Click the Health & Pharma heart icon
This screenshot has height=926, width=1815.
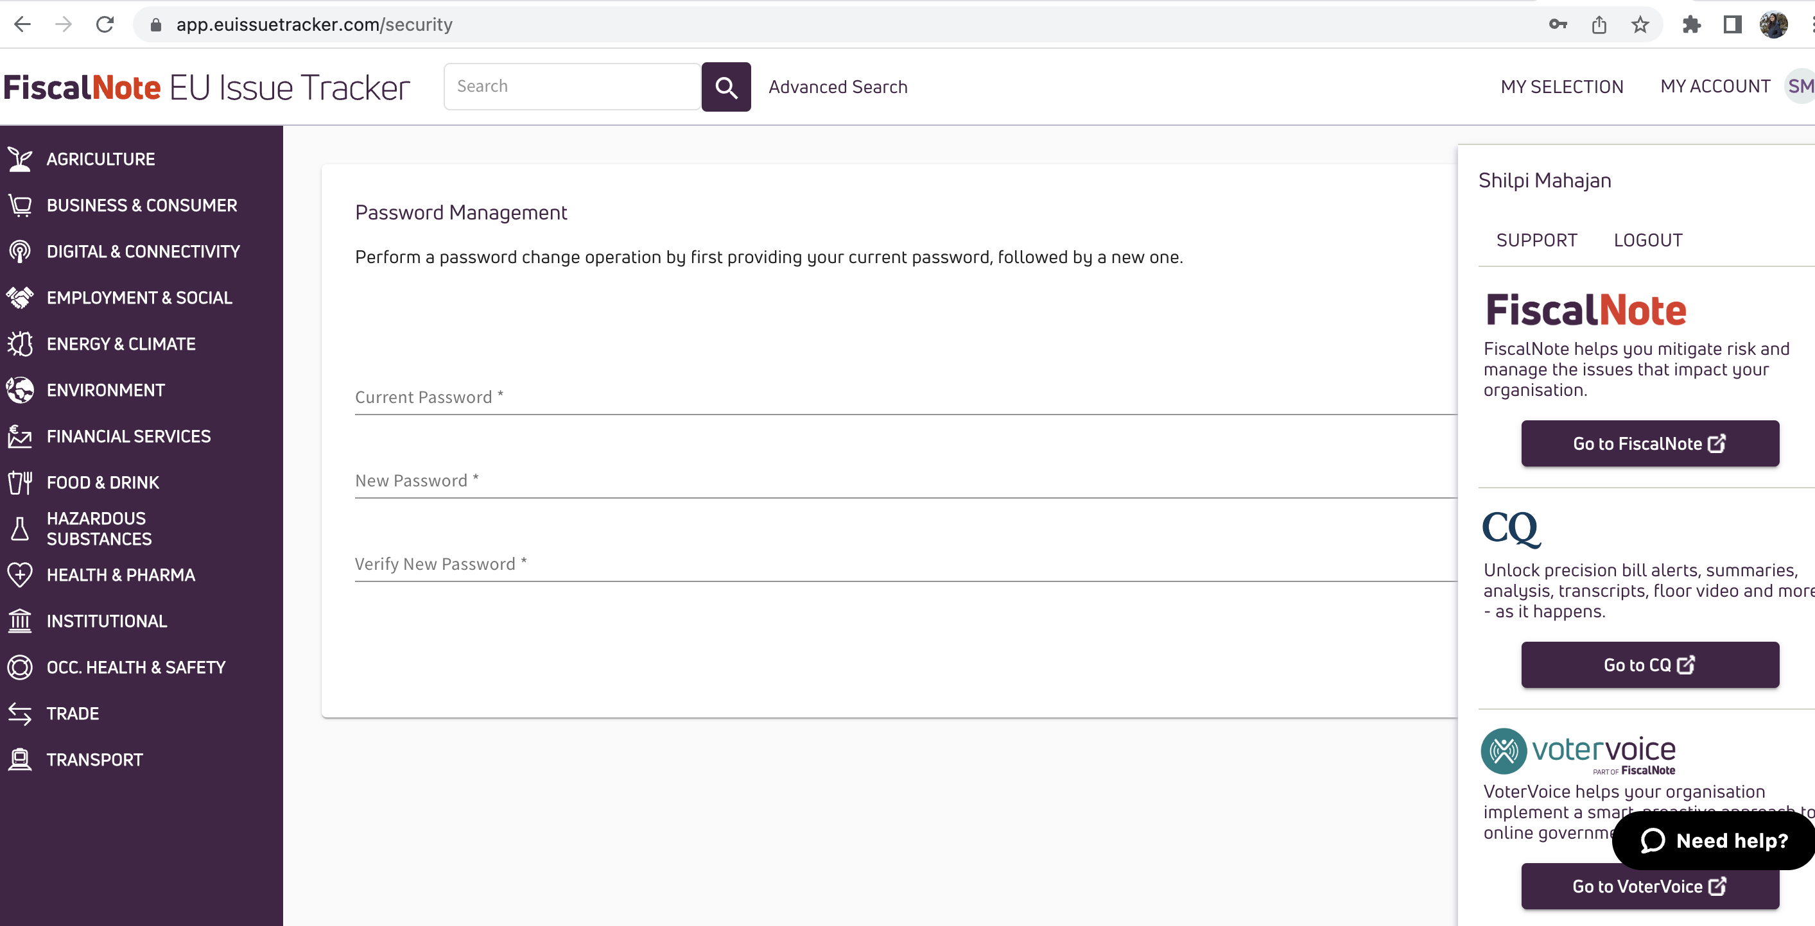click(x=20, y=574)
